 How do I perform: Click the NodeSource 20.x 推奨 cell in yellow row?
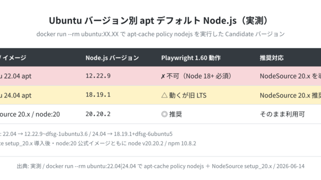click(x=290, y=95)
